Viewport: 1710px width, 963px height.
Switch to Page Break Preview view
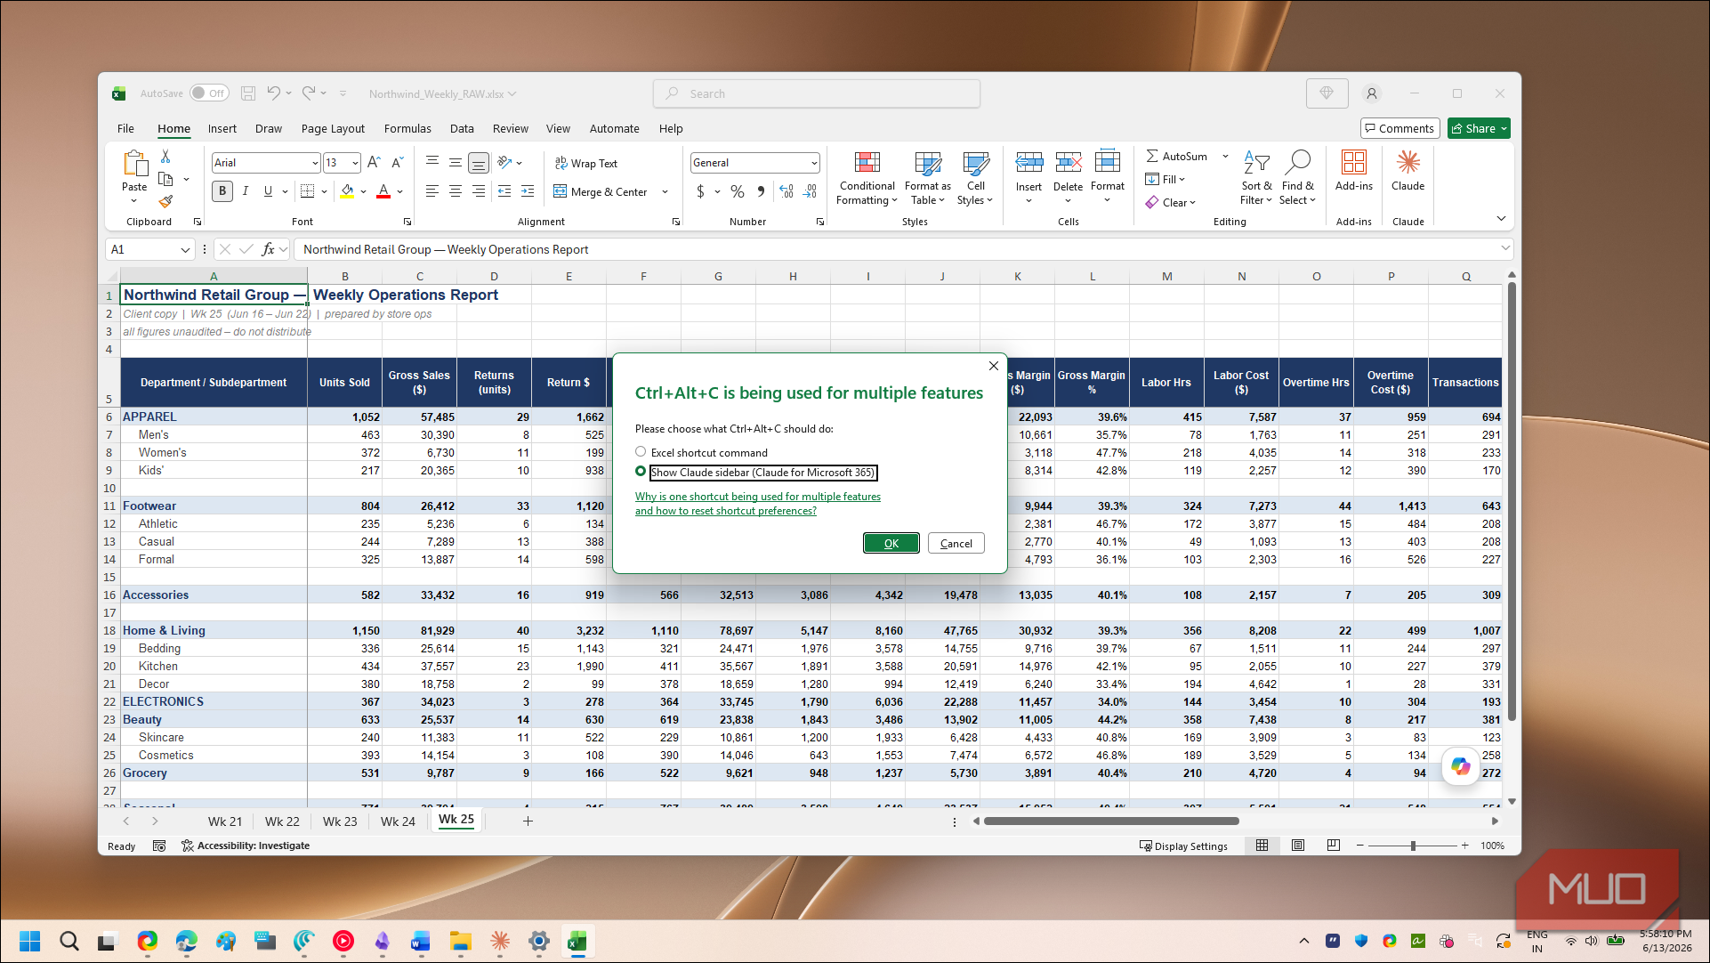tap(1333, 846)
